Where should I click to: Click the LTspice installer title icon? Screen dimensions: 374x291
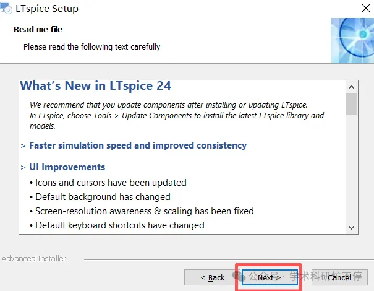(6, 8)
